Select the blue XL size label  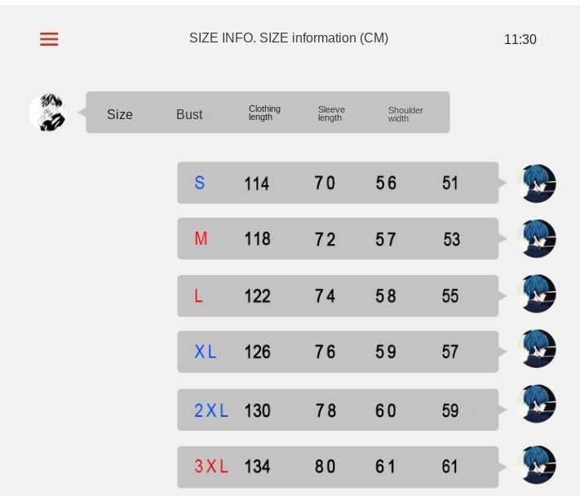[x=206, y=352]
